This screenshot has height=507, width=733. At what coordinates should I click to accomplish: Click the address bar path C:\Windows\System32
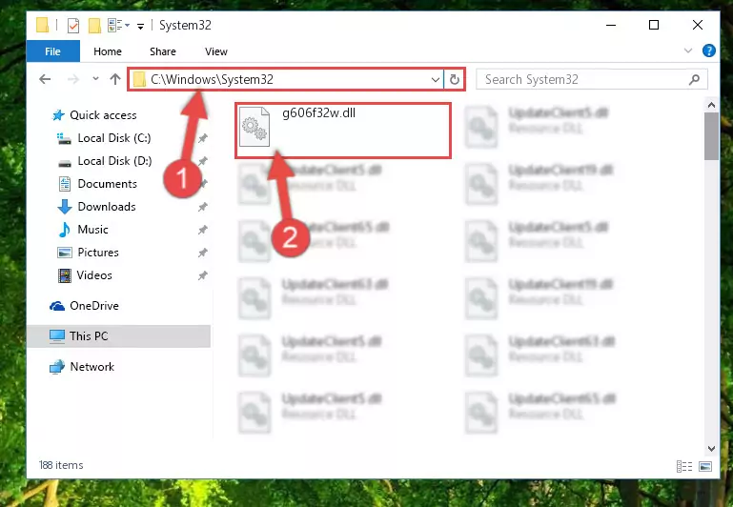212,79
